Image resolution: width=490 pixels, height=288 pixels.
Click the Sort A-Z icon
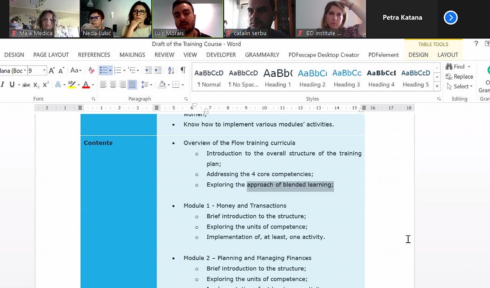(x=171, y=70)
